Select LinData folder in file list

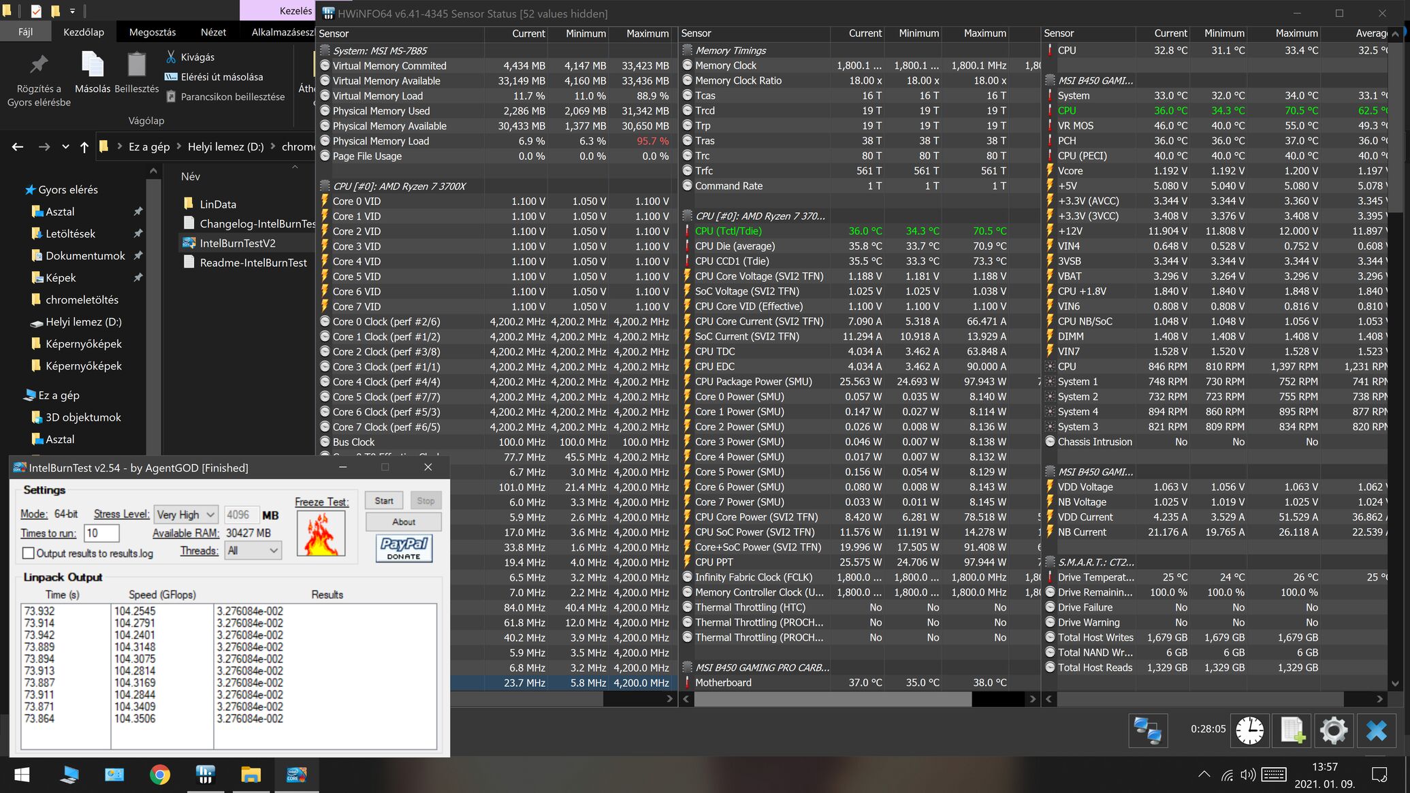(218, 204)
